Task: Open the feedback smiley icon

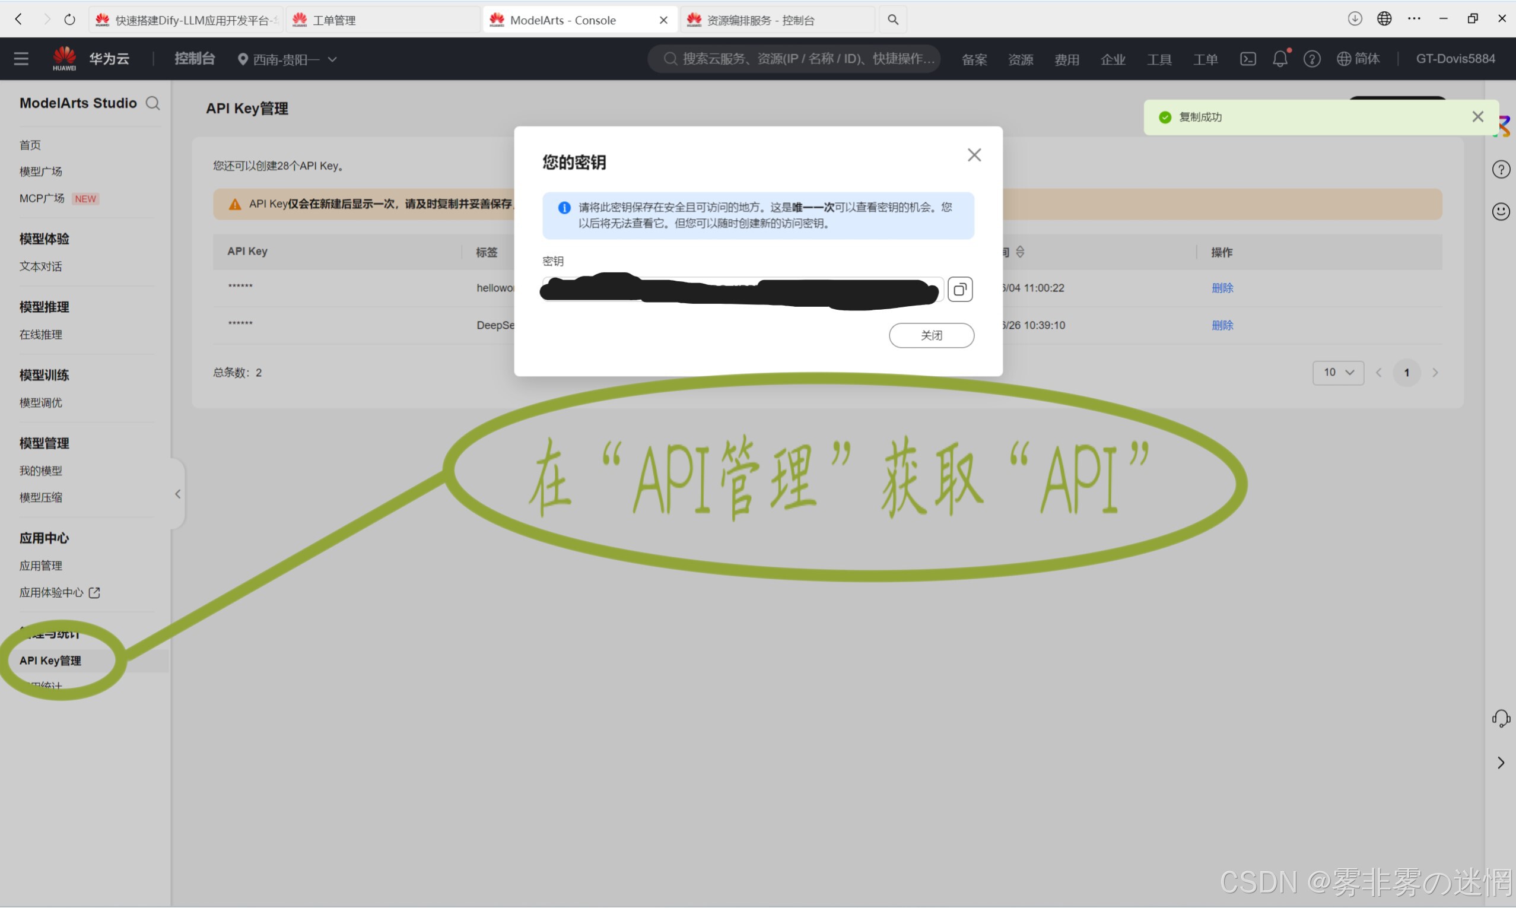Action: coord(1501,212)
